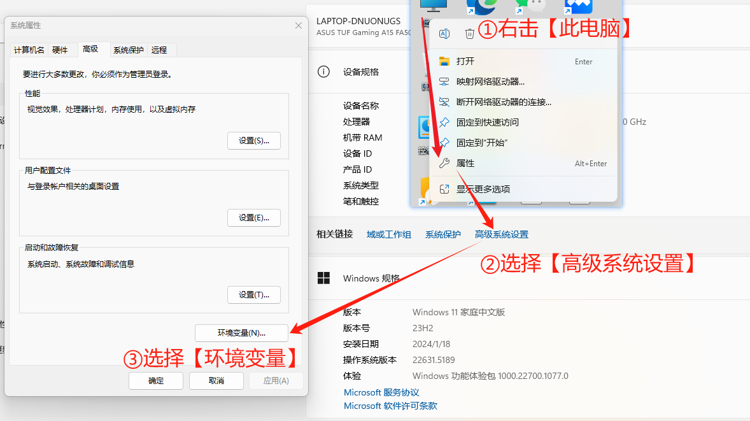750x421 pixels.
Task: Open 属性 from the context menu
Action: [523, 163]
